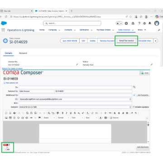The width and height of the screenshot is (163, 163).
Task: Click the Conga Composer Send button
Action: 144,73
